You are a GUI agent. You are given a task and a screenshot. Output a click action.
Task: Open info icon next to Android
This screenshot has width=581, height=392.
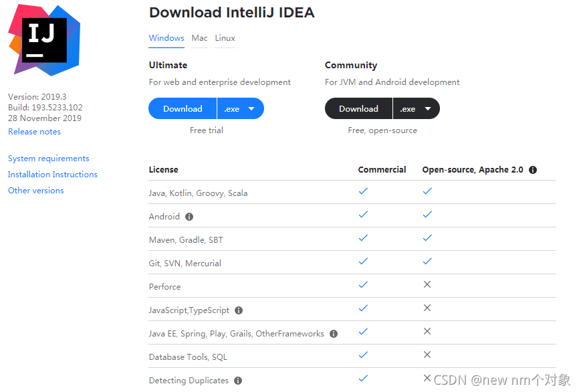(x=189, y=217)
